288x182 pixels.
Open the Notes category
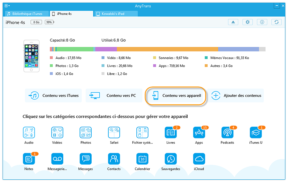coord(29,159)
